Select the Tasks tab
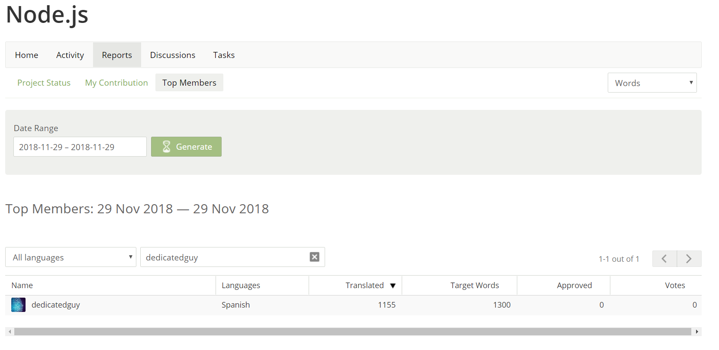The image size is (719, 350). click(x=224, y=55)
